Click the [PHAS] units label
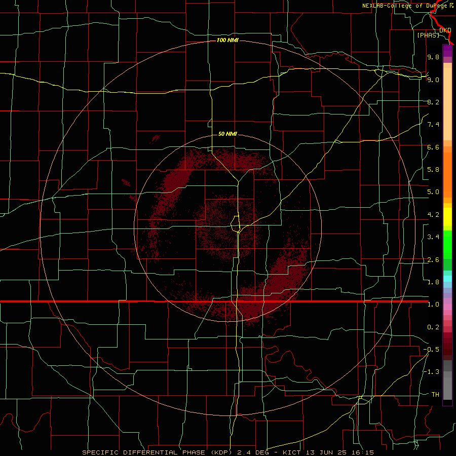The width and height of the screenshot is (456, 456). click(x=428, y=35)
